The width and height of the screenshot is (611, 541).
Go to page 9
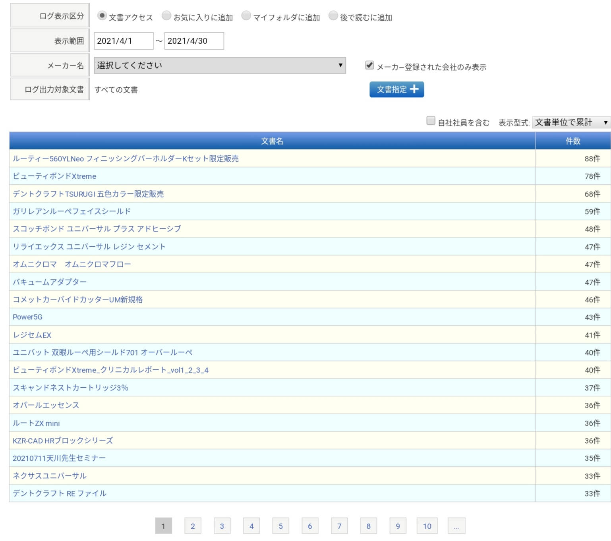pyautogui.click(x=398, y=526)
